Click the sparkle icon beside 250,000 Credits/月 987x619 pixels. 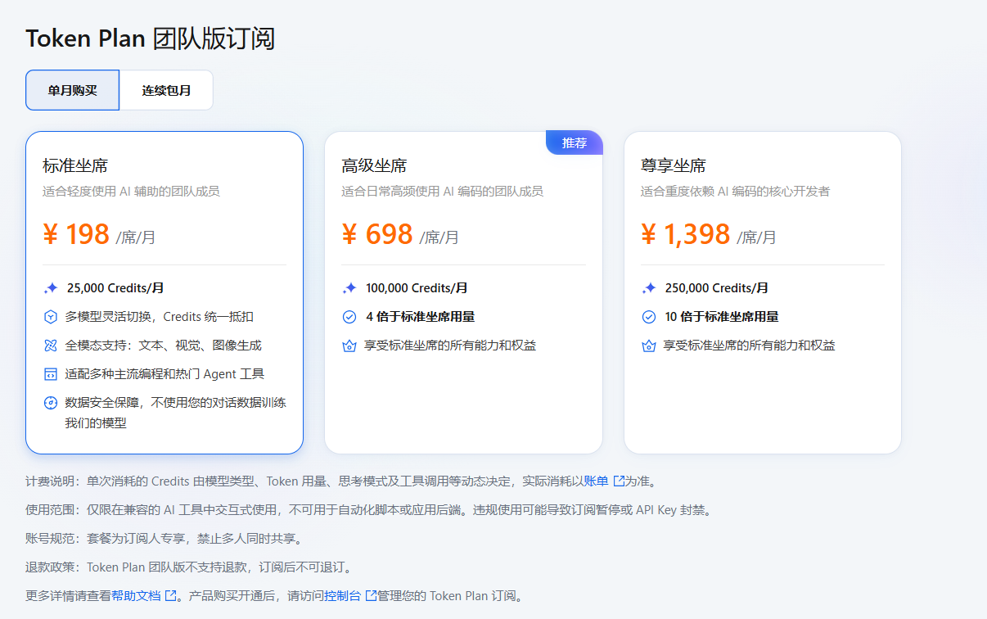point(649,288)
